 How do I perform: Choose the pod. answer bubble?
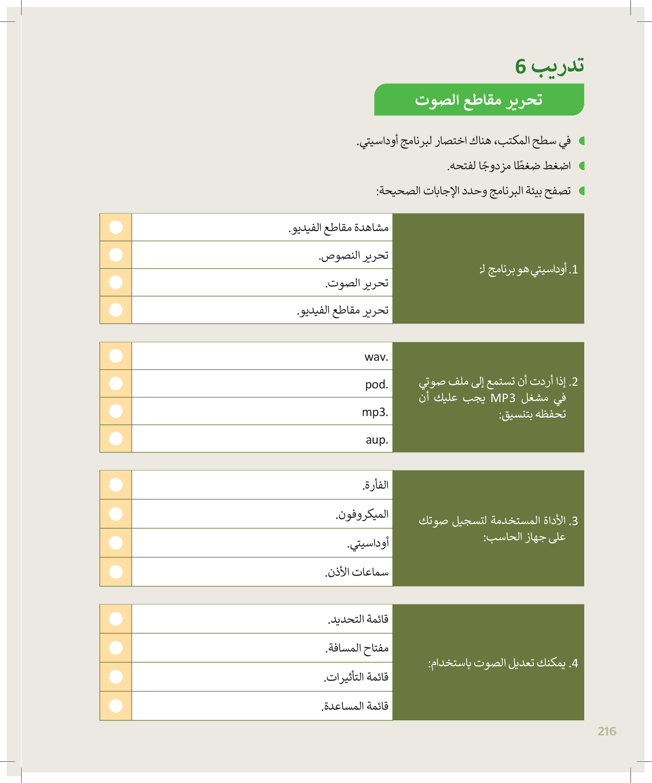click(x=116, y=383)
